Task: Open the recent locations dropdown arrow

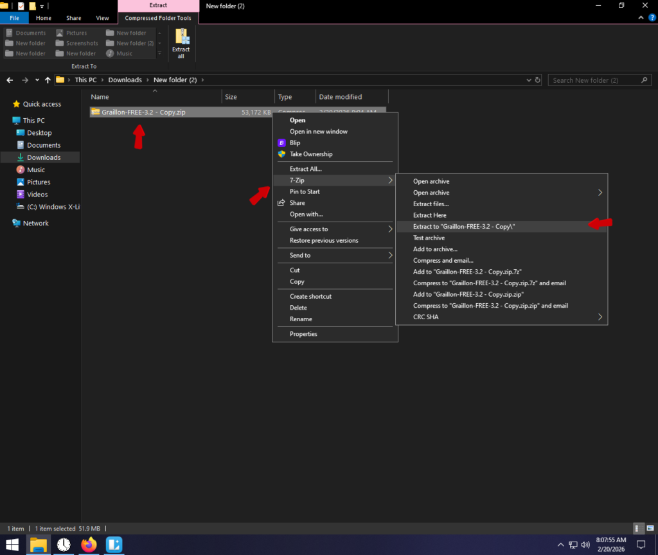Action: (x=37, y=80)
